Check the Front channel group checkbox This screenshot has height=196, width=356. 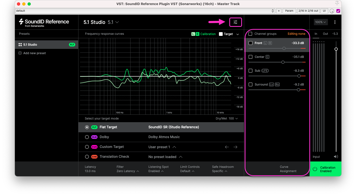click(250, 43)
